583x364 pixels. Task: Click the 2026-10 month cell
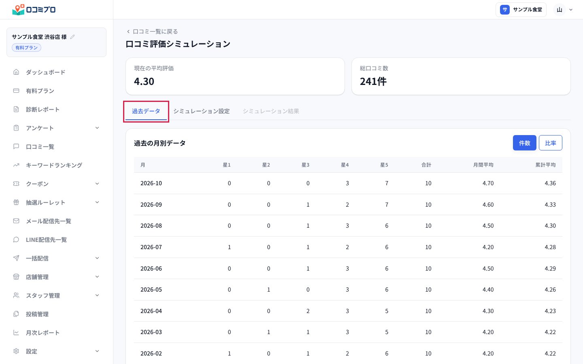pyautogui.click(x=151, y=183)
